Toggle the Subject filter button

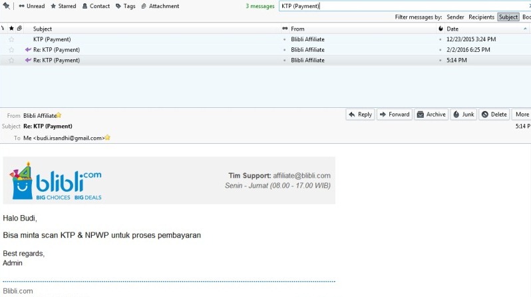pyautogui.click(x=508, y=17)
